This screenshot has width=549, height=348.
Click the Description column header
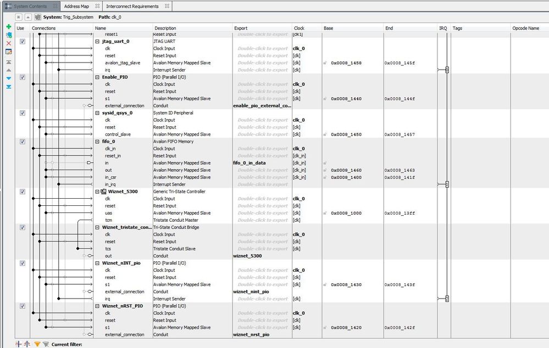pos(192,28)
